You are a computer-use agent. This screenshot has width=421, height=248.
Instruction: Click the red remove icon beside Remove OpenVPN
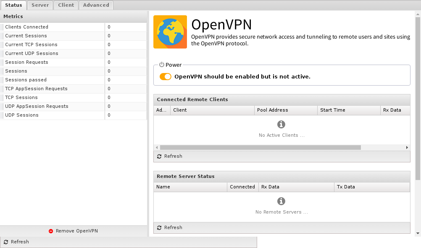(51, 231)
